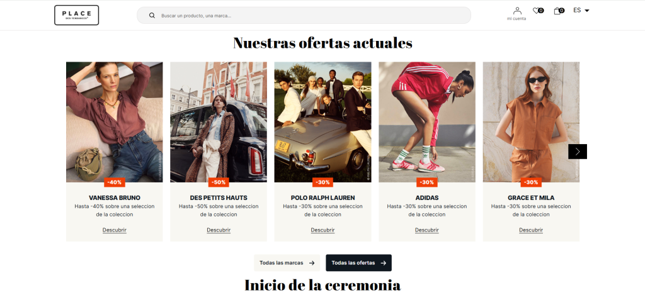
Task: Click Descubrir under Vanessa Bruno
Action: (x=115, y=230)
